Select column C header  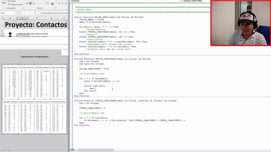tap(37, 18)
